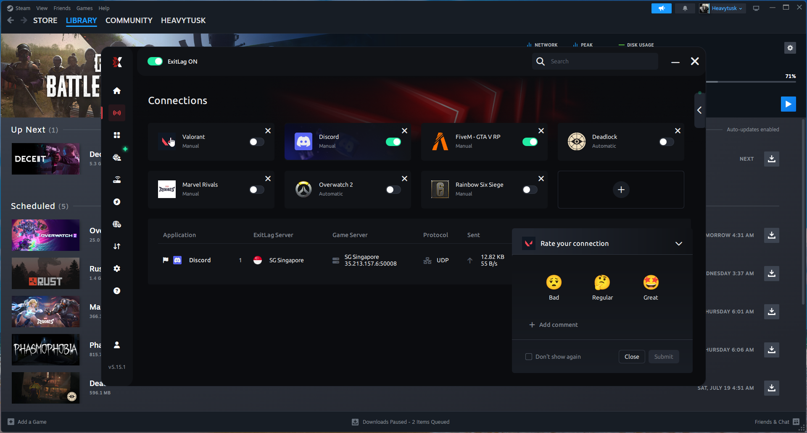This screenshot has width=807, height=433.
Task: Go to the COMMUNITY tab
Action: pyautogui.click(x=129, y=21)
